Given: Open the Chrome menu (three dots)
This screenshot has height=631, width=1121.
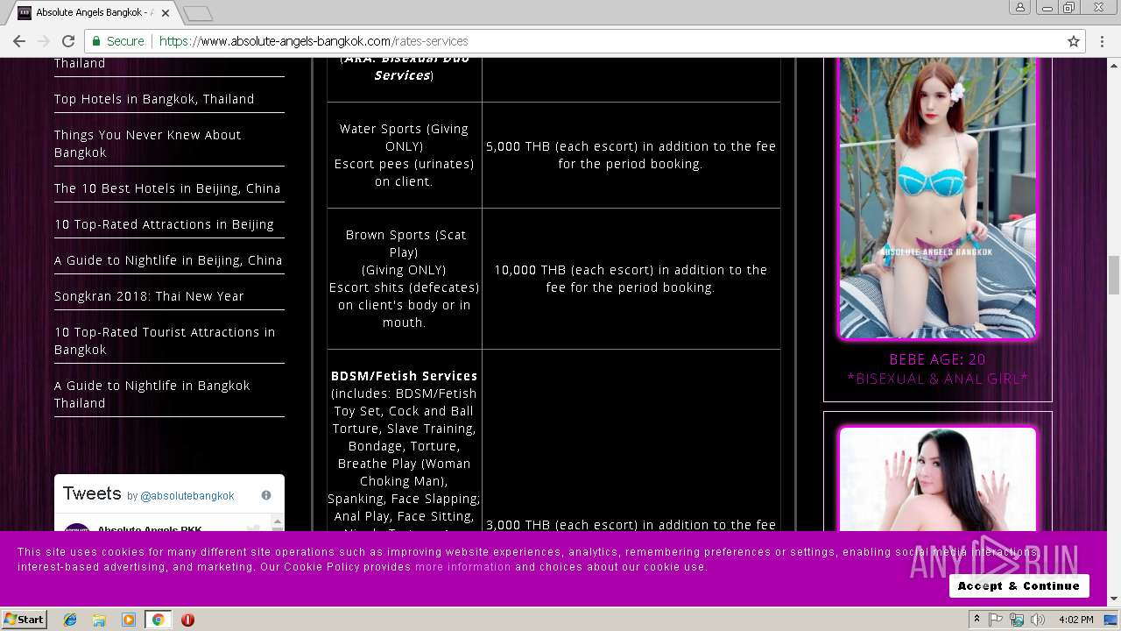Looking at the screenshot, I should point(1102,41).
